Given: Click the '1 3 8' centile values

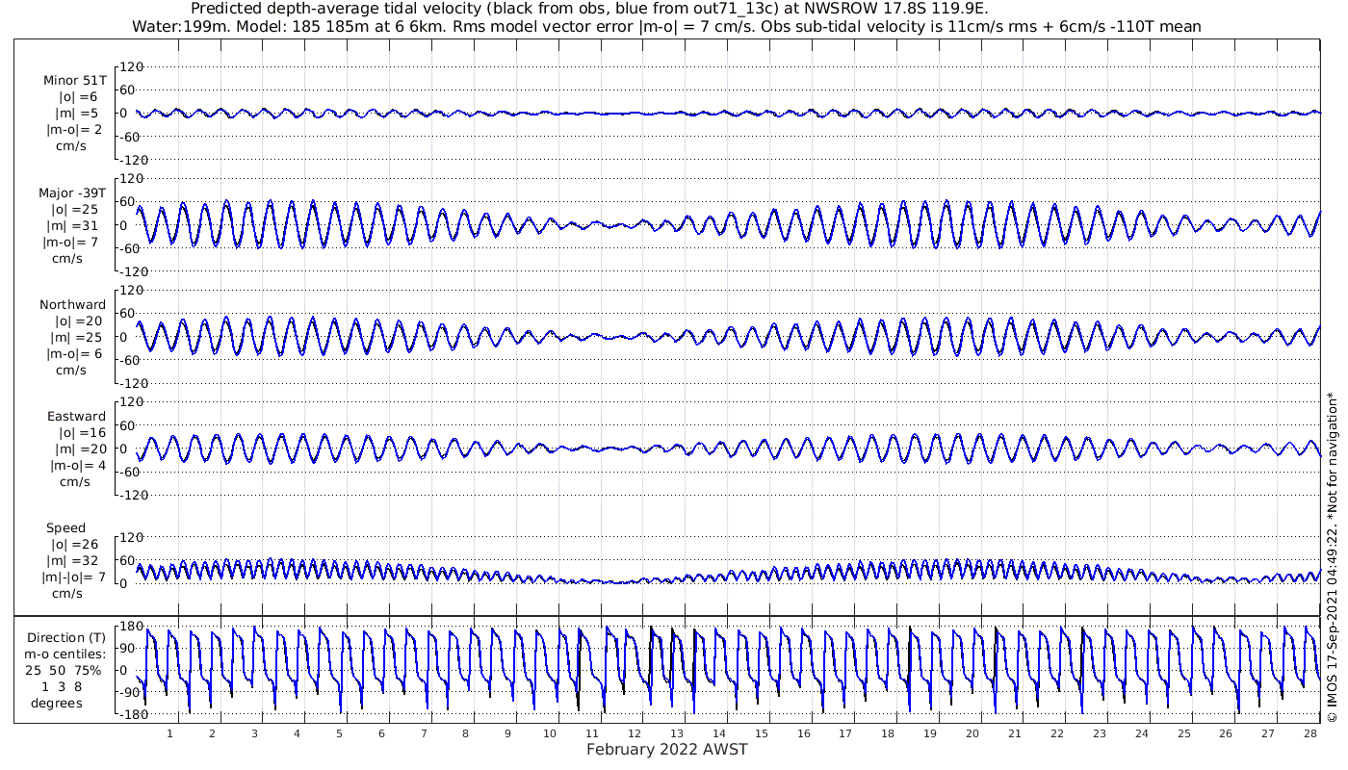Looking at the screenshot, I should [x=64, y=687].
